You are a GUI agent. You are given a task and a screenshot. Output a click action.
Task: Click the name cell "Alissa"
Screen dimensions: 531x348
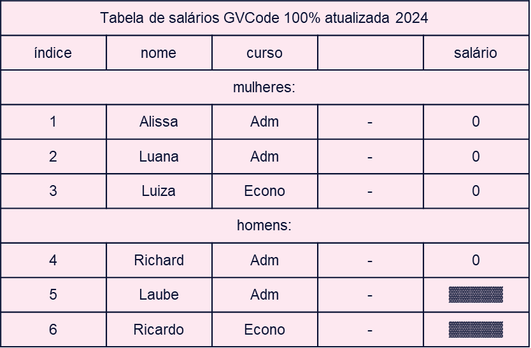159,122
